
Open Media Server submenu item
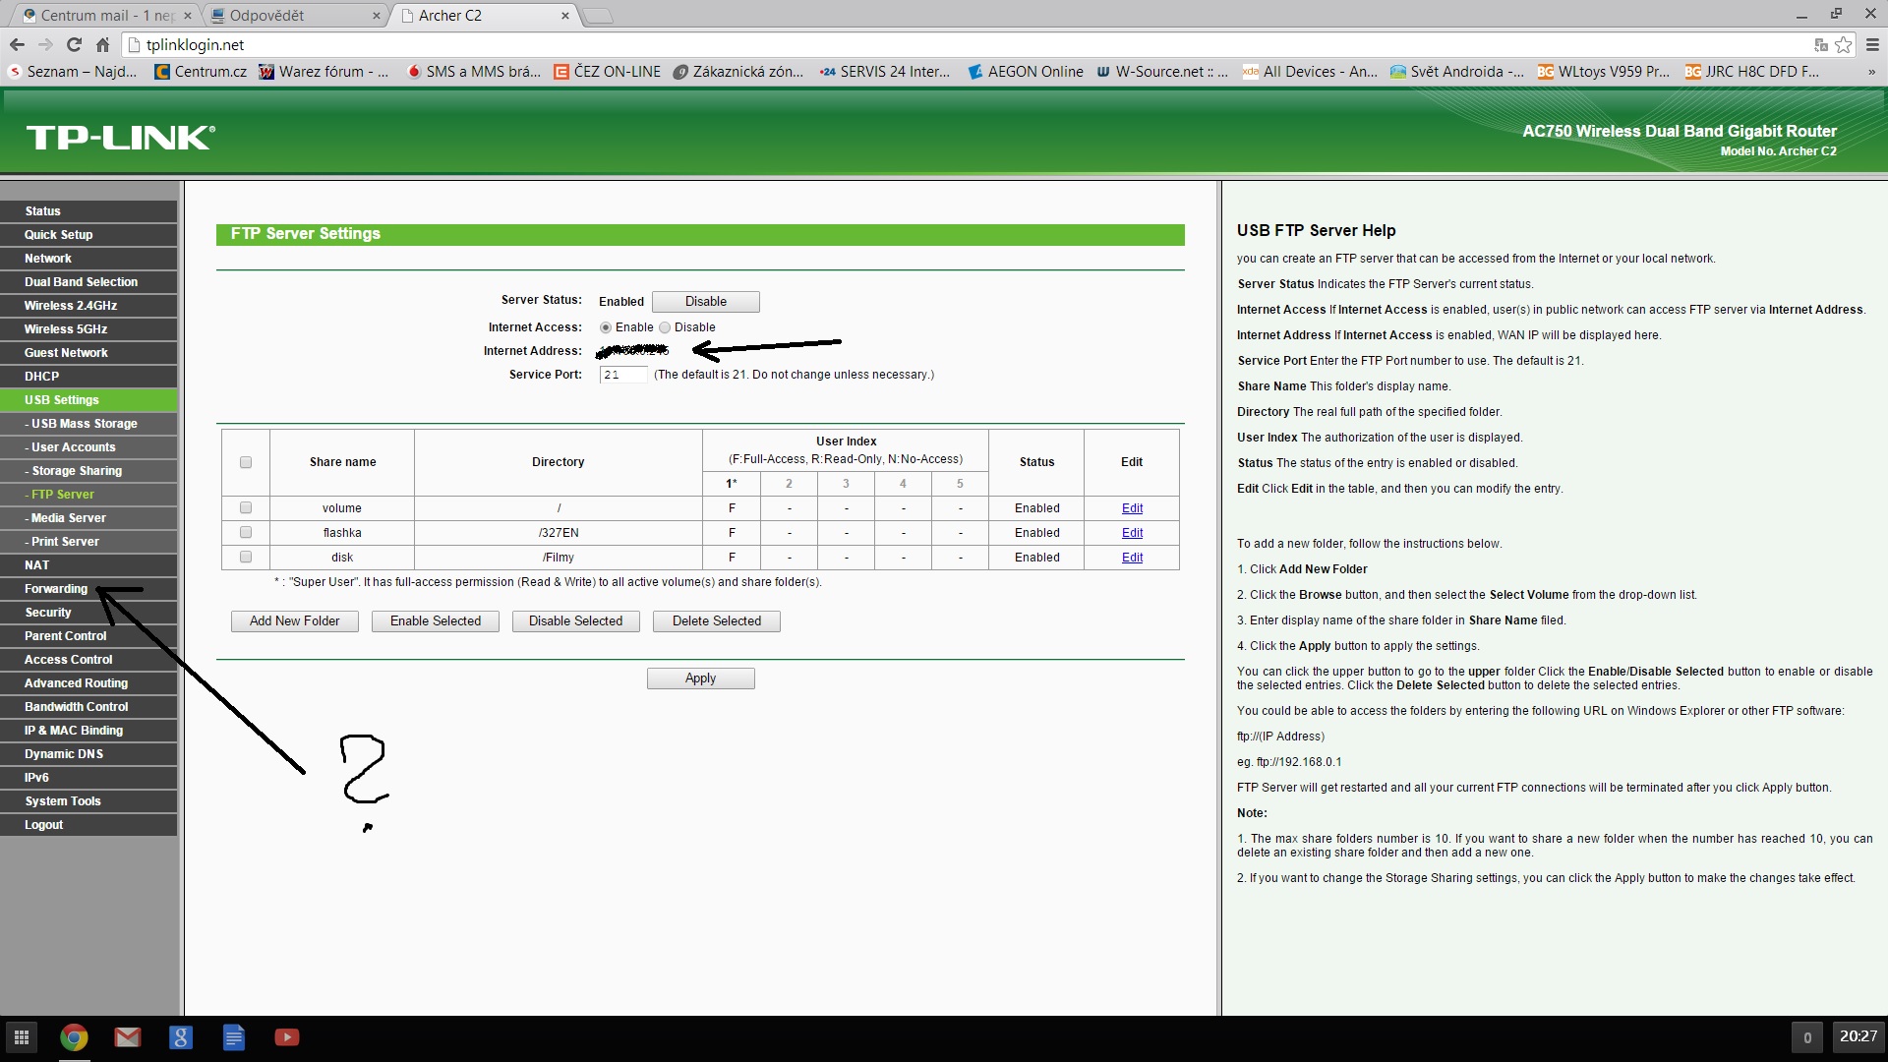pos(68,518)
